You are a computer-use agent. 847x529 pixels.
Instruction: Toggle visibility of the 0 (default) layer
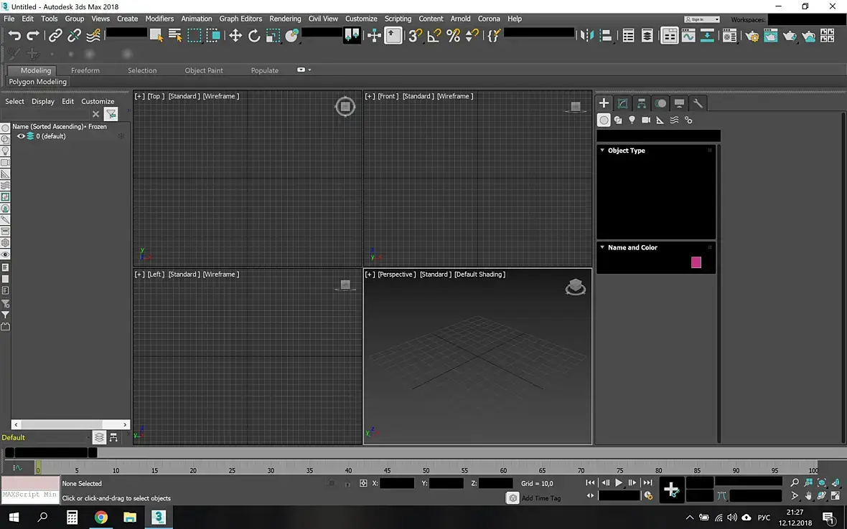coord(21,136)
